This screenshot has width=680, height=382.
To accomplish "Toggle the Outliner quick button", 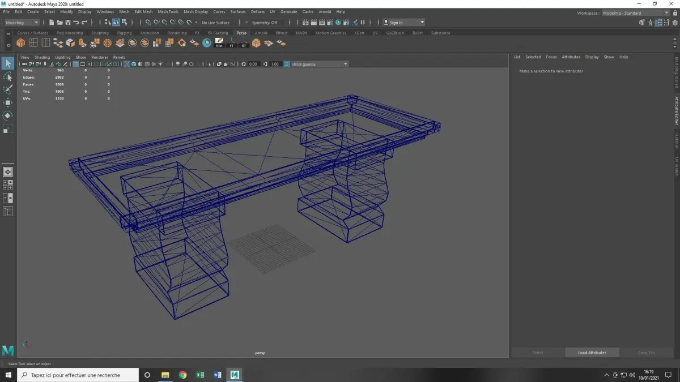I will point(8,211).
